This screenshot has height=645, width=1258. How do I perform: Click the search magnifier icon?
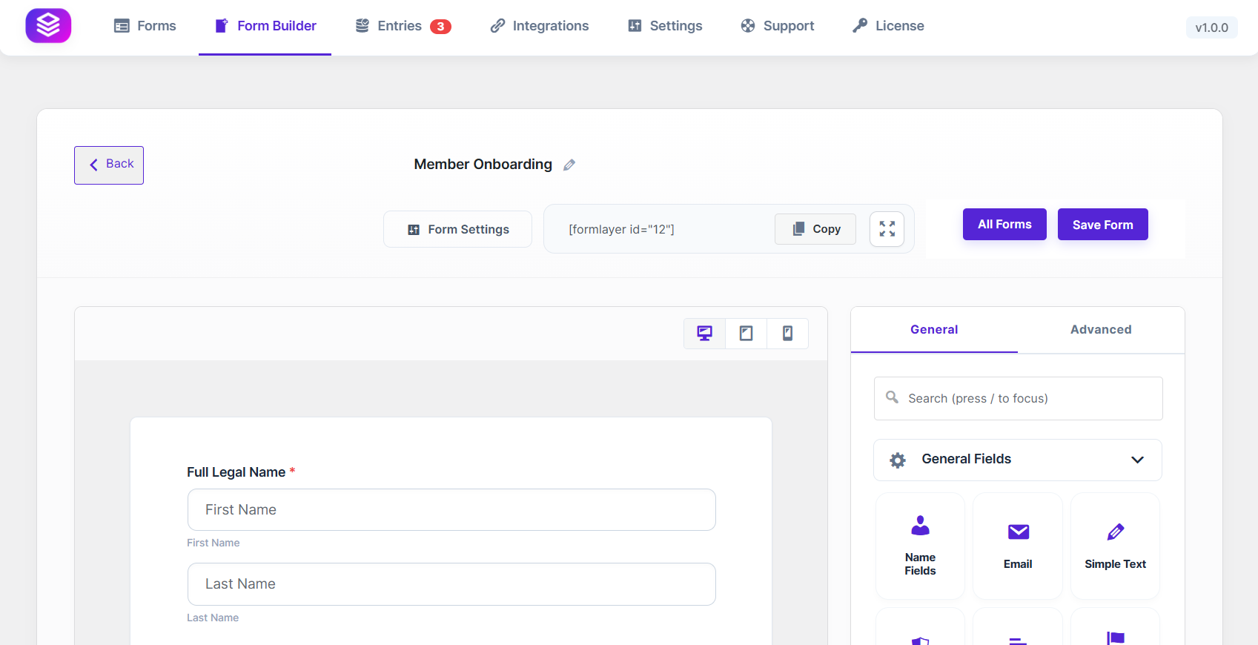[892, 397]
